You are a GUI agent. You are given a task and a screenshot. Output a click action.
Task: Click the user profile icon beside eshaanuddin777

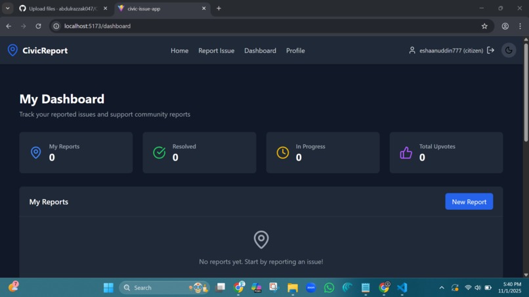coord(412,50)
